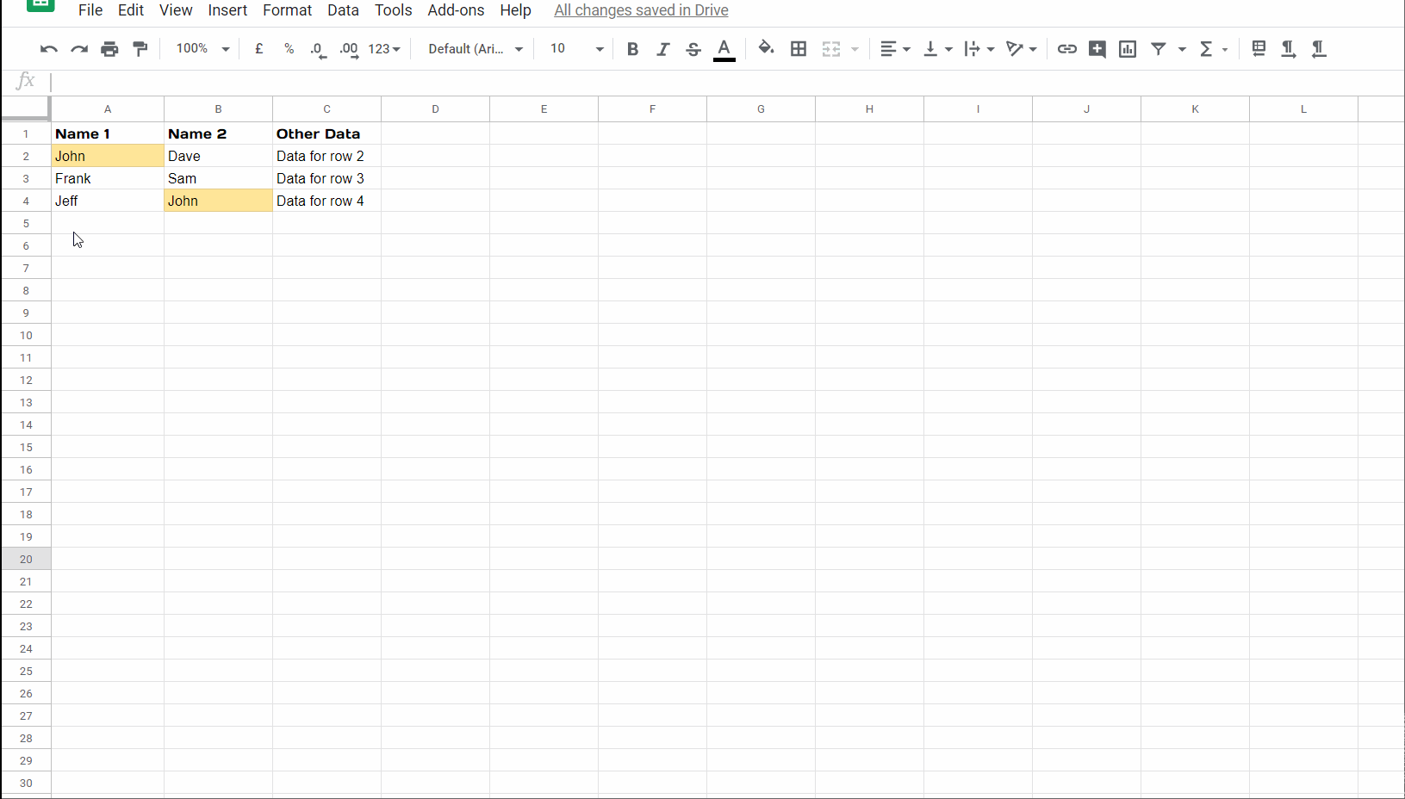Image resolution: width=1405 pixels, height=799 pixels.
Task: Click the All changes saved in Drive link
Action: [x=641, y=10]
